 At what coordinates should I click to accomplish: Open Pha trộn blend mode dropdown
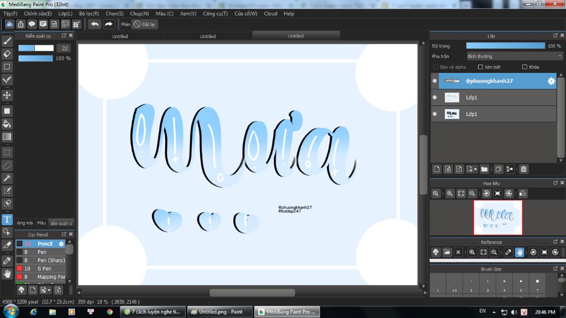pos(515,56)
